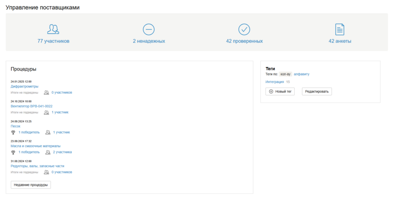Click the document icon above 42 анкеты

coord(339,29)
